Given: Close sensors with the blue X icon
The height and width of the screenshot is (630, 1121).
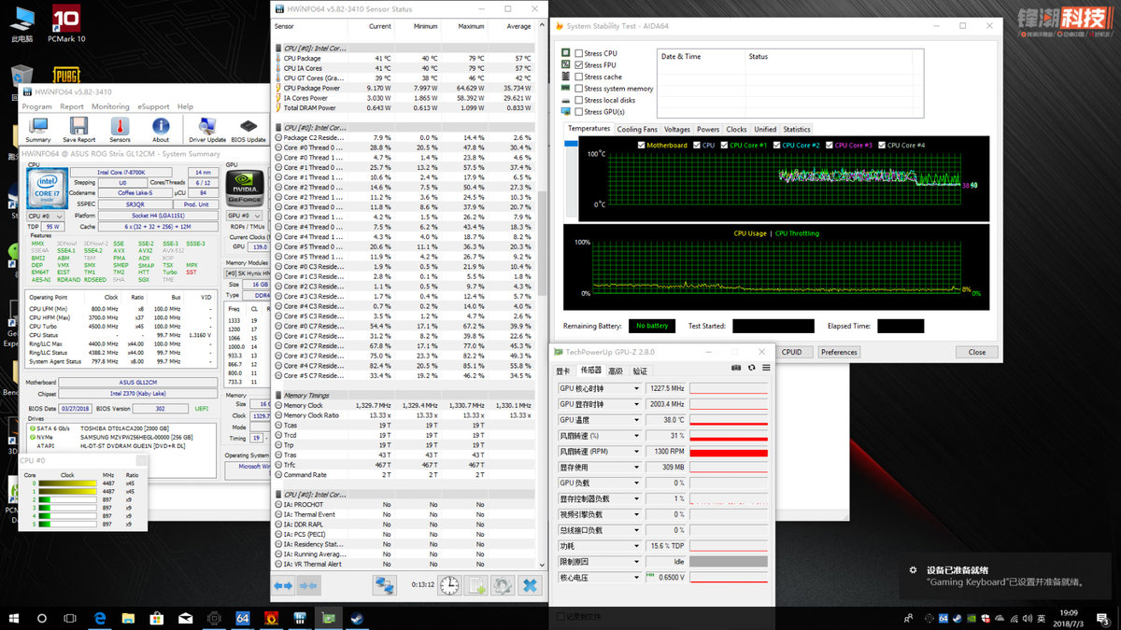Looking at the screenshot, I should pyautogui.click(x=530, y=585).
